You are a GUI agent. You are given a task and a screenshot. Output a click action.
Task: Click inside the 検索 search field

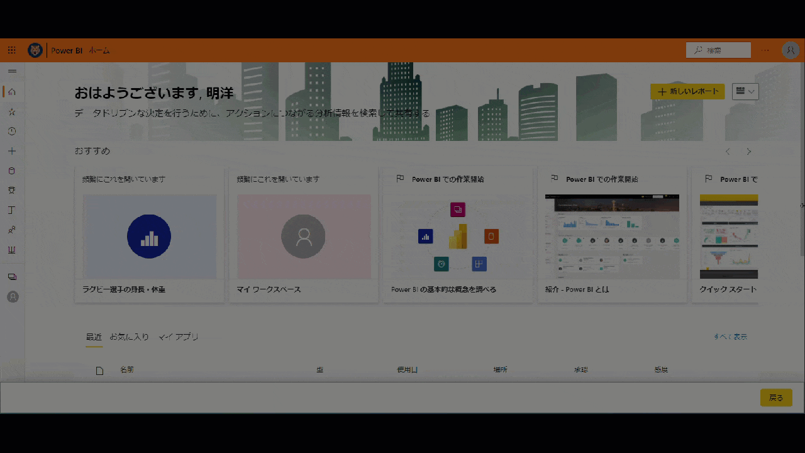click(718, 50)
